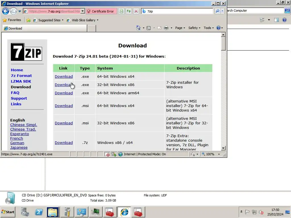Click the Read Mail envelope icon
Image resolution: width=291 pixels, height=218 pixels.
[x=159, y=28]
